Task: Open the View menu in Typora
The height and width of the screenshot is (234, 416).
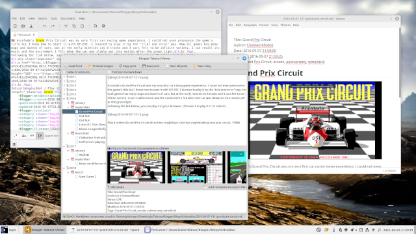Action: (x=274, y=25)
